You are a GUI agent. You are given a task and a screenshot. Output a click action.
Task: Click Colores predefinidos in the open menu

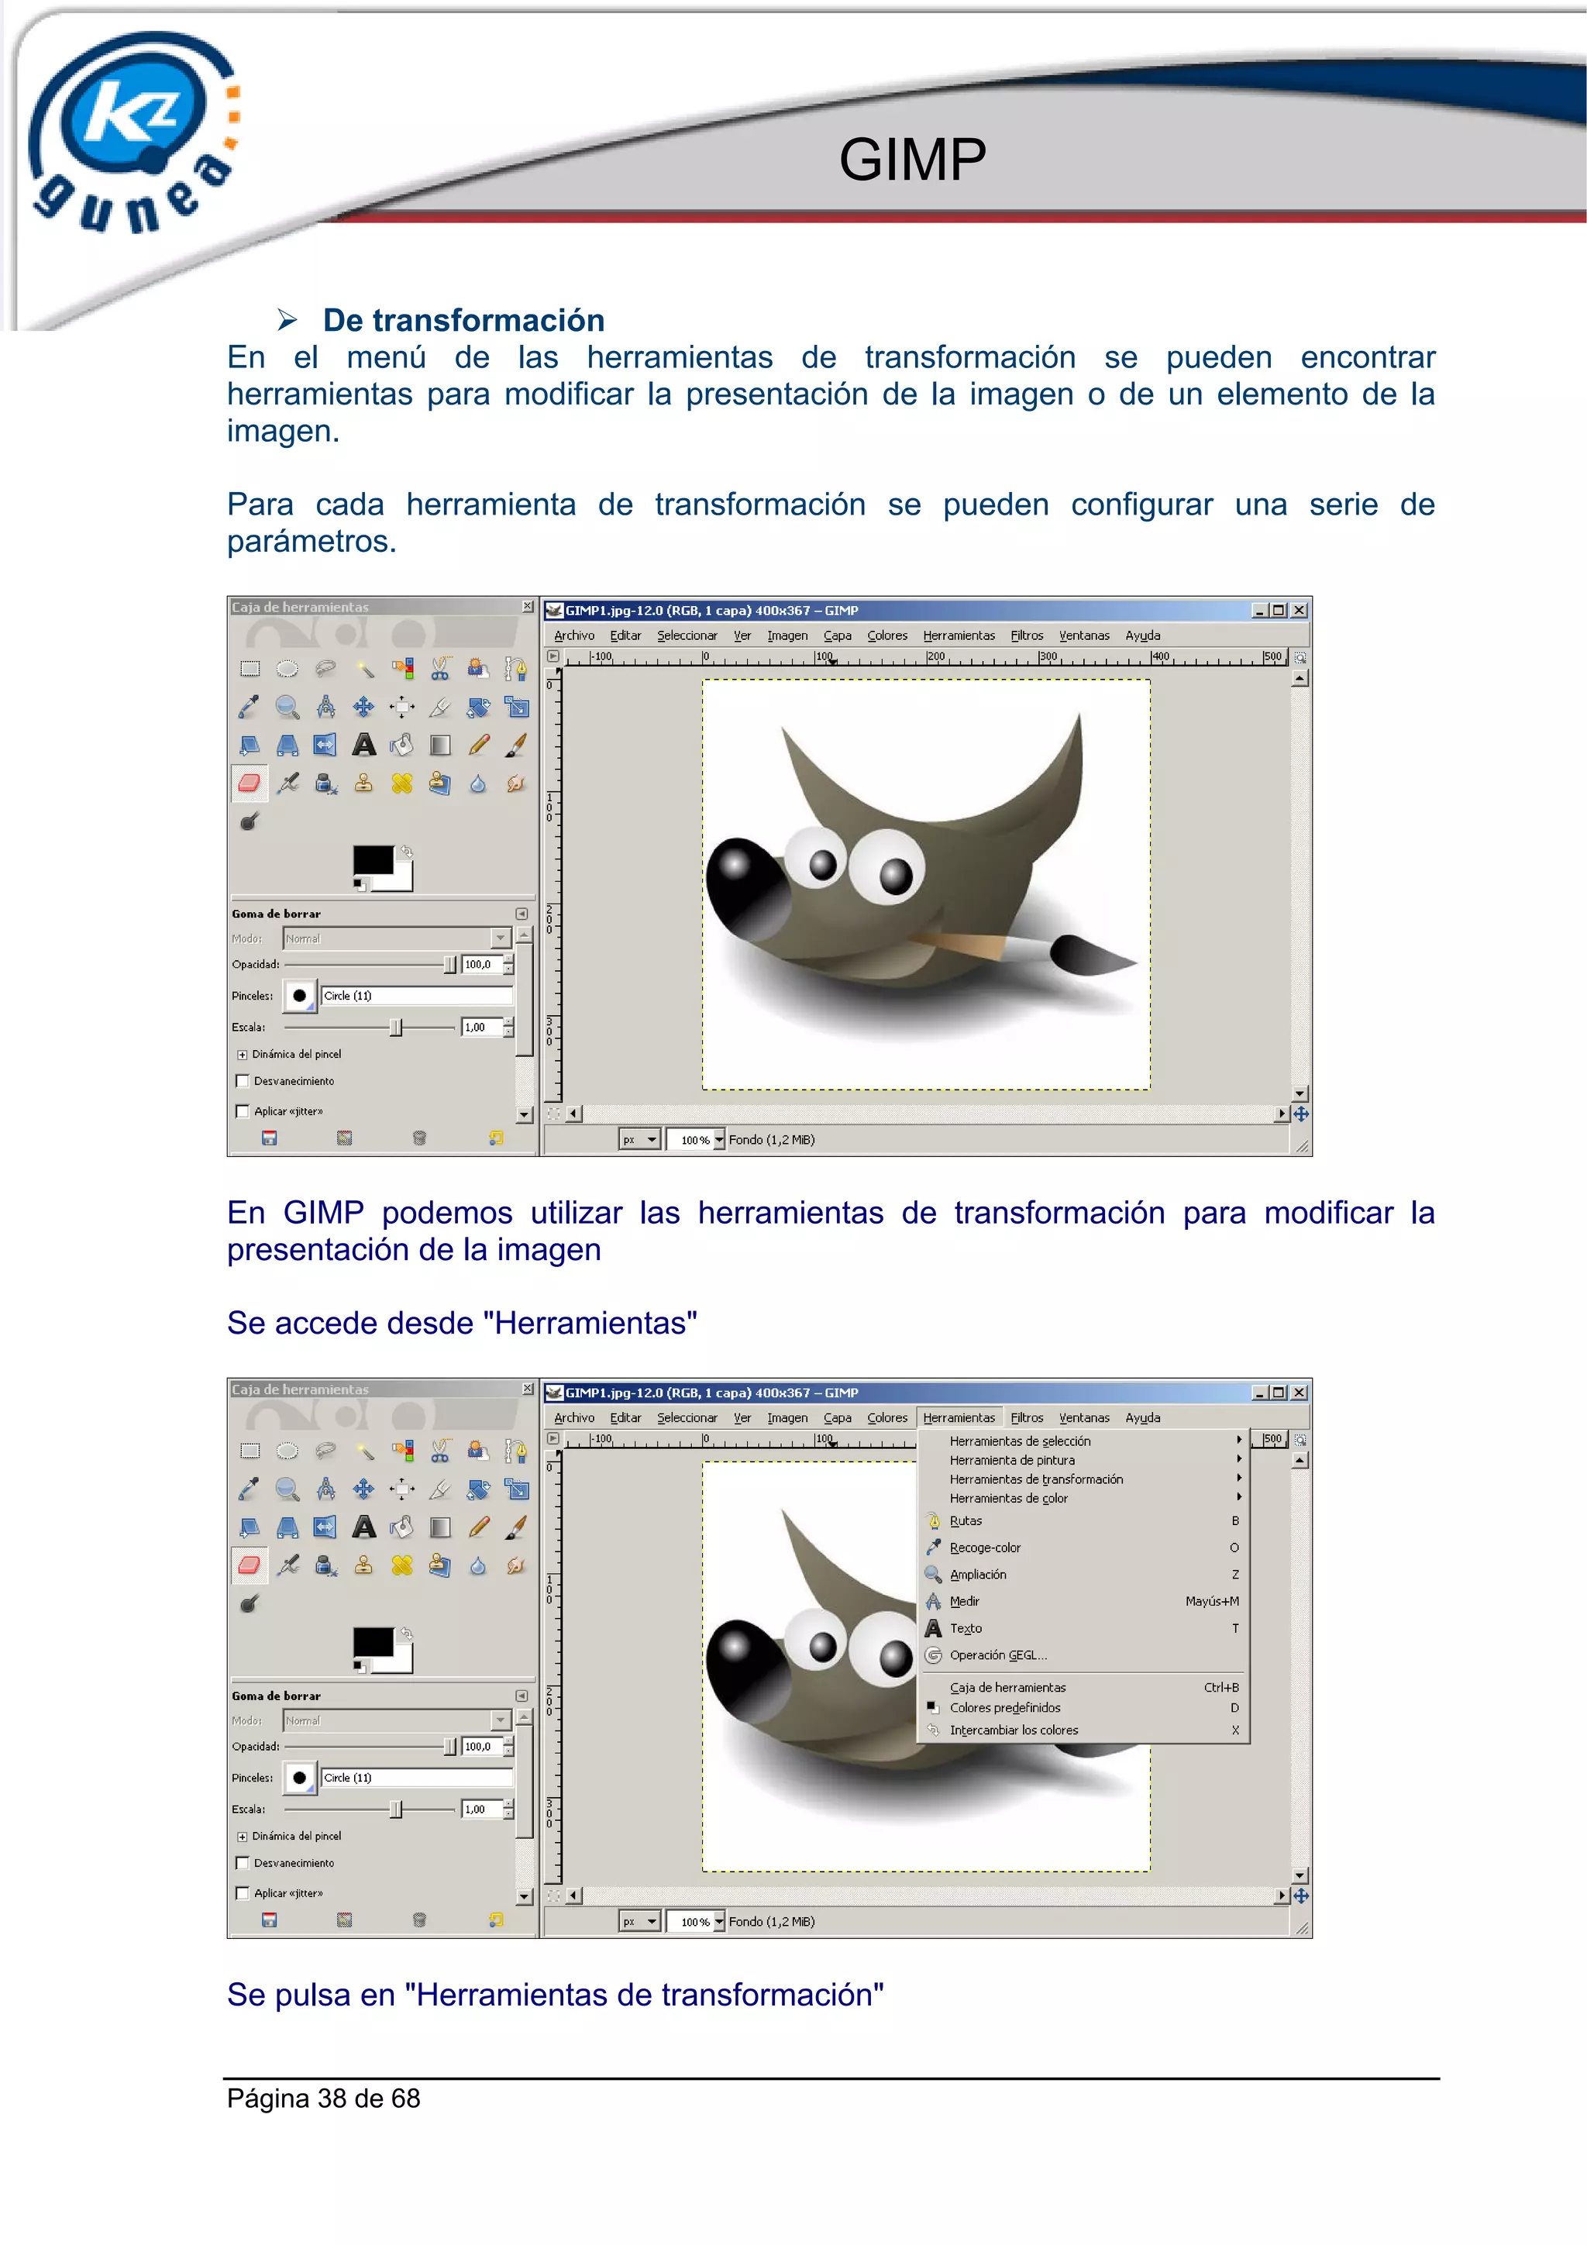point(1083,1708)
